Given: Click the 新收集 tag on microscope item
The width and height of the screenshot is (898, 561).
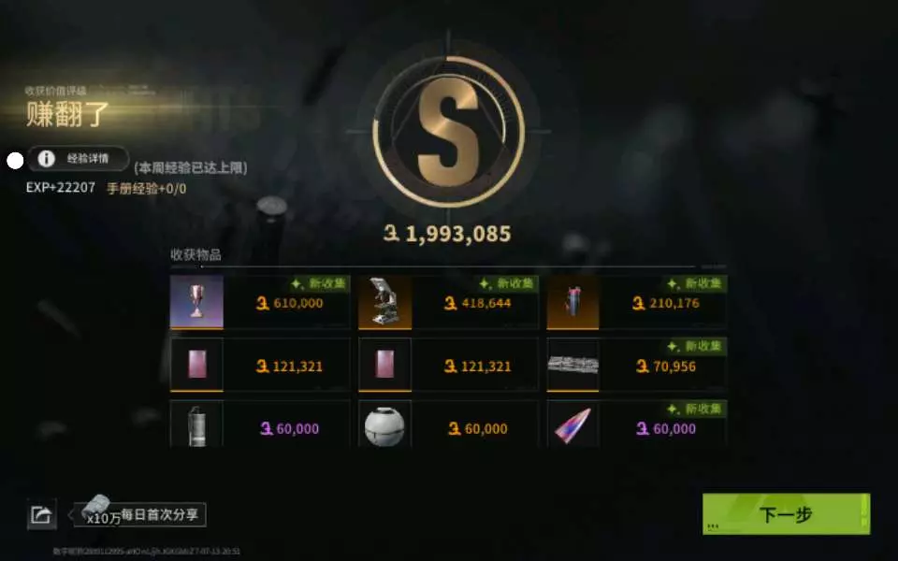Looking at the screenshot, I should [x=507, y=283].
